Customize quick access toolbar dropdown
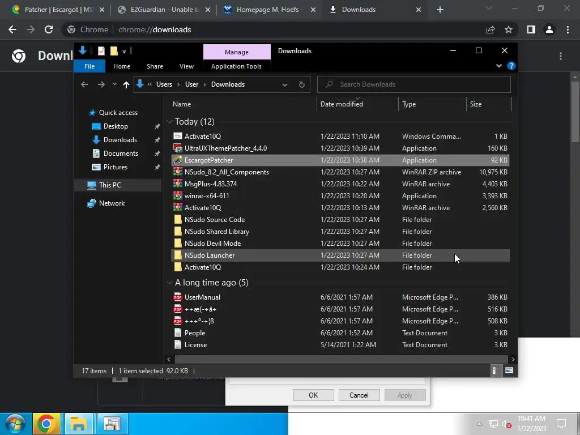 (124, 52)
